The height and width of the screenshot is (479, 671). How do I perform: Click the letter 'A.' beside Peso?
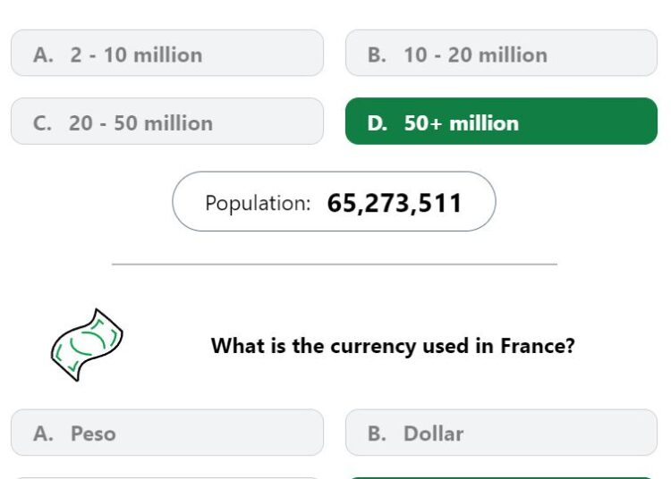click(x=43, y=433)
